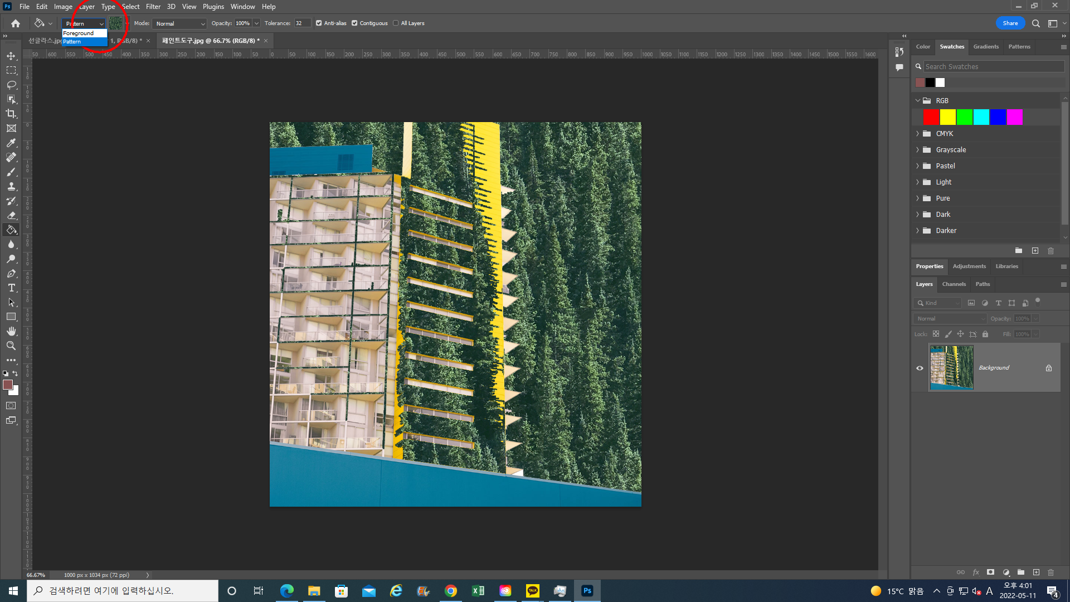Create new layer in Layers panel

[x=1036, y=572]
